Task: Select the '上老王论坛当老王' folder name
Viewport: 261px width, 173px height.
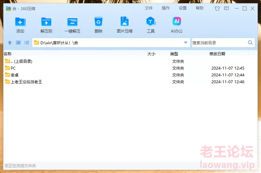Action: (x=26, y=82)
